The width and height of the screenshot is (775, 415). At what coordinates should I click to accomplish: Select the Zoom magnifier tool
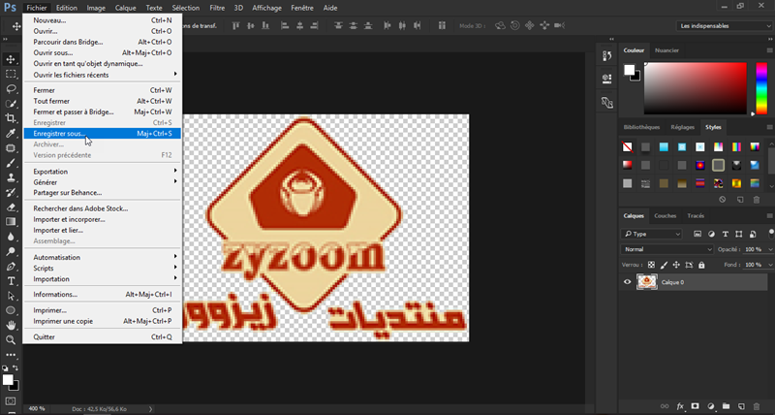[11, 339]
